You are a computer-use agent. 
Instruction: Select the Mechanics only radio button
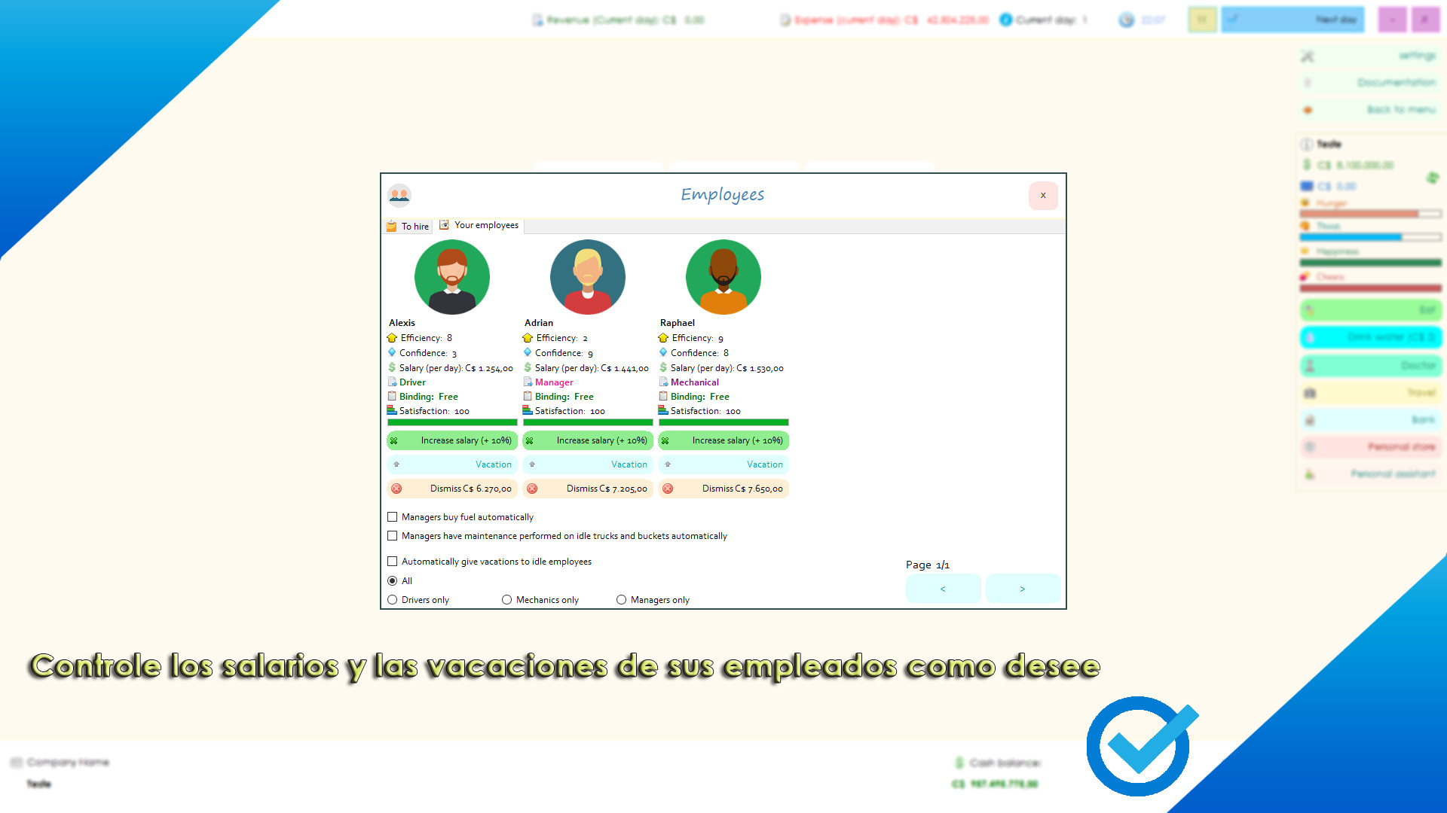507,600
